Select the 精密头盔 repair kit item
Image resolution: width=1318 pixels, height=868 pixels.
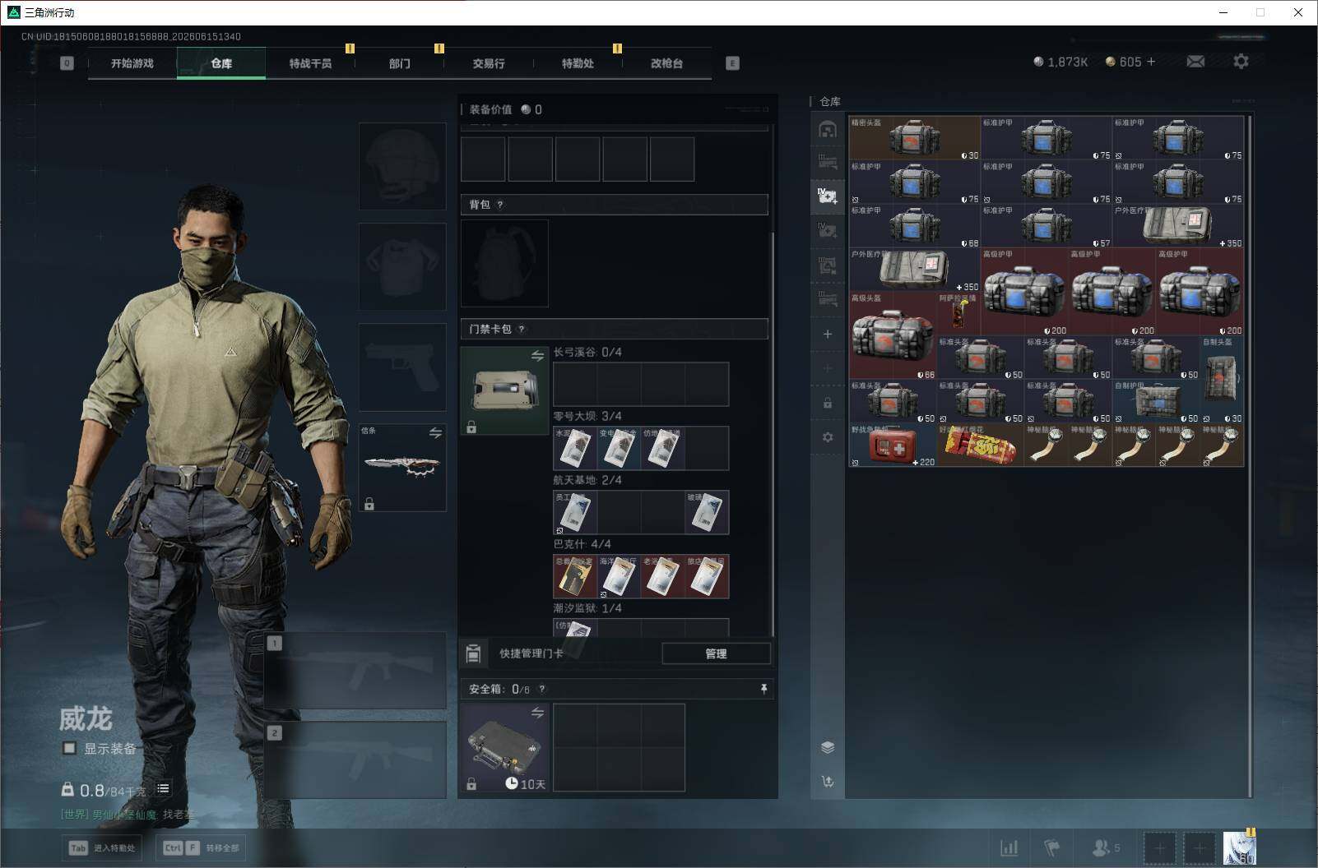pos(915,138)
